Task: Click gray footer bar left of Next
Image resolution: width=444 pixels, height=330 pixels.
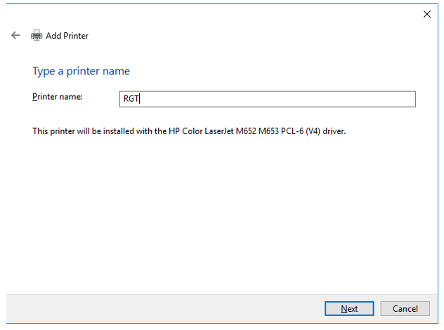Action: tap(162, 308)
